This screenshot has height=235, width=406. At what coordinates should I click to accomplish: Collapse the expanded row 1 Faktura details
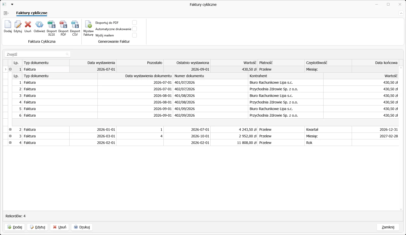pyautogui.click(x=10, y=69)
